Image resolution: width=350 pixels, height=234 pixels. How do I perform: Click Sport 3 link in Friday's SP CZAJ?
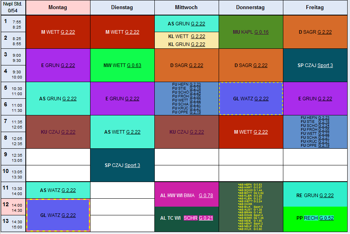pyautogui.click(x=325, y=65)
